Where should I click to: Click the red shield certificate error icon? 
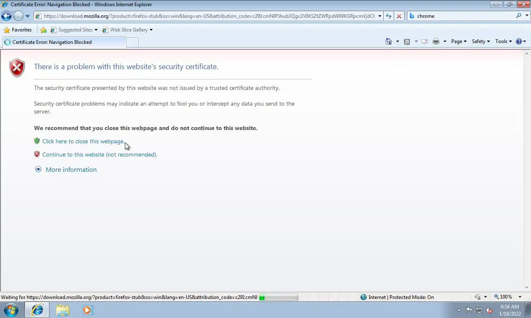(x=17, y=68)
